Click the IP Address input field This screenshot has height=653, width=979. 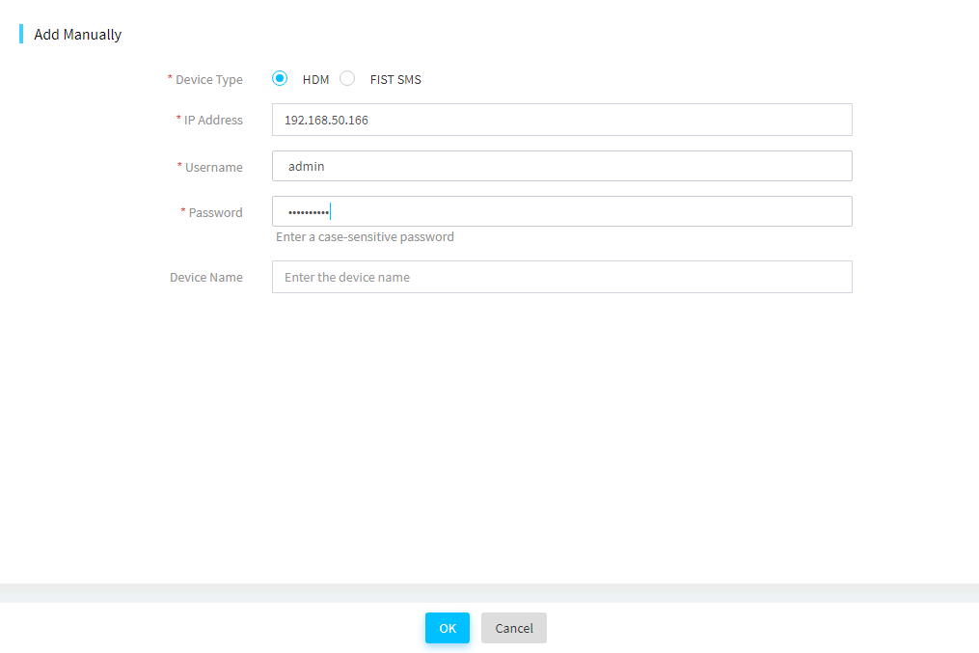(x=562, y=120)
